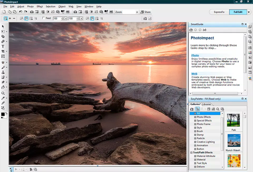Click the SmartGuide home icon

(x=191, y=30)
